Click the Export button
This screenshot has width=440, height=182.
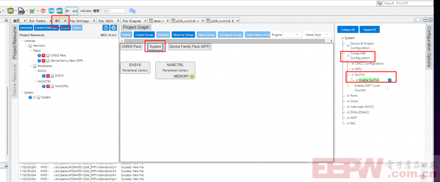77,28
